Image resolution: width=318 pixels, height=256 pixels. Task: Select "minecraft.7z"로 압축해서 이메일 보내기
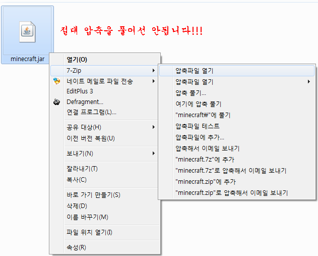coord(237,171)
